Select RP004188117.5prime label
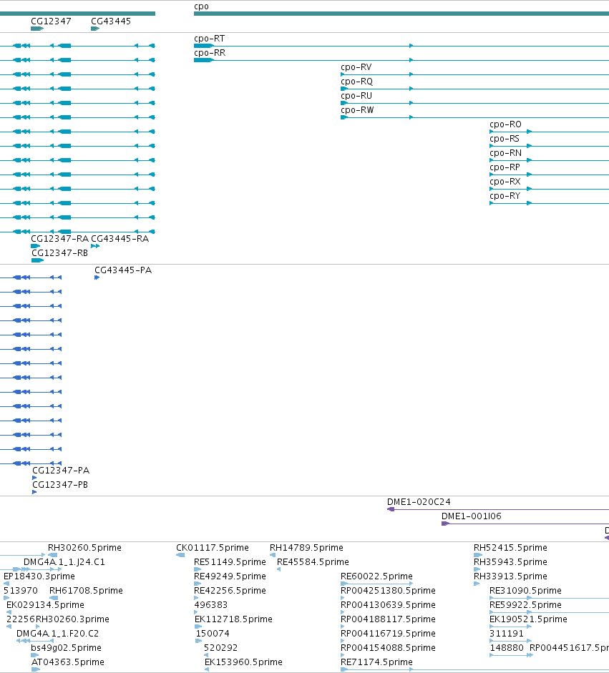 [x=388, y=619]
